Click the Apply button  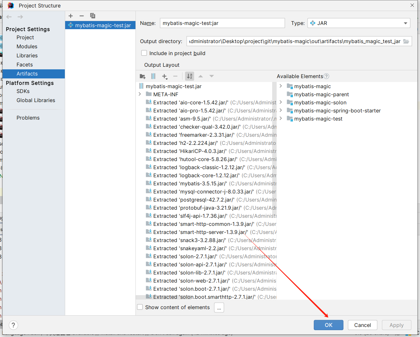(x=397, y=325)
